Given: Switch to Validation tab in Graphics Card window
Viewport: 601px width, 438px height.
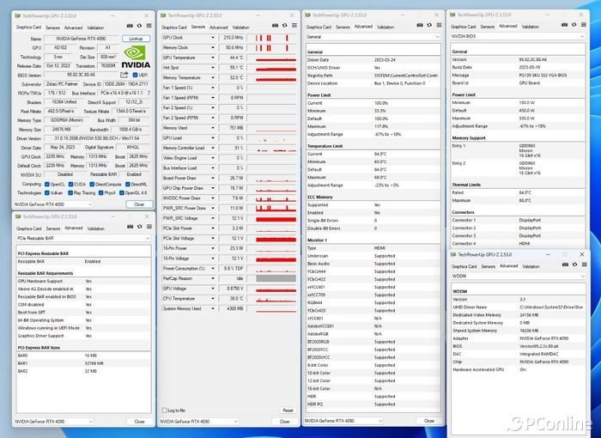Looking at the screenshot, I should click(x=95, y=27).
